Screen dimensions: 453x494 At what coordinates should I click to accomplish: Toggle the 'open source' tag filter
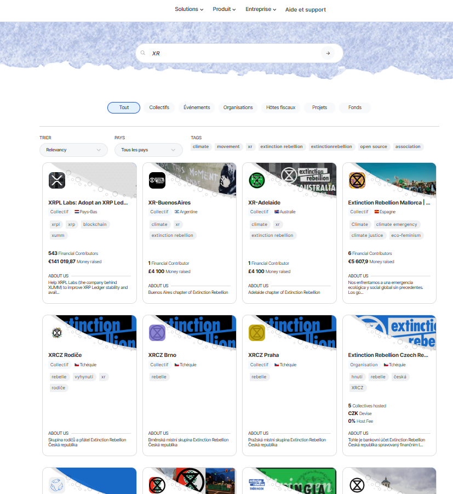point(374,146)
